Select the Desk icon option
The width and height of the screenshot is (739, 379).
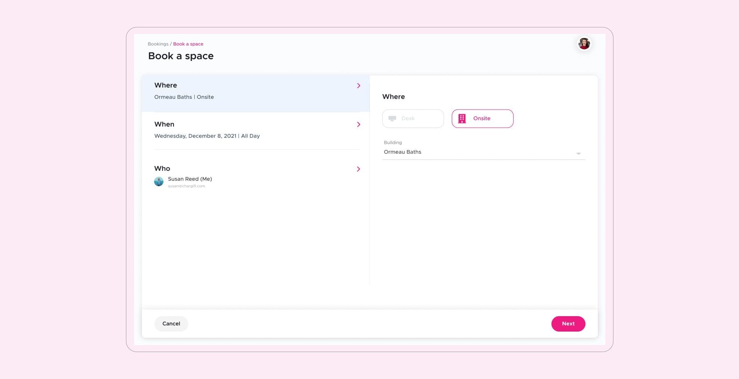coord(413,118)
